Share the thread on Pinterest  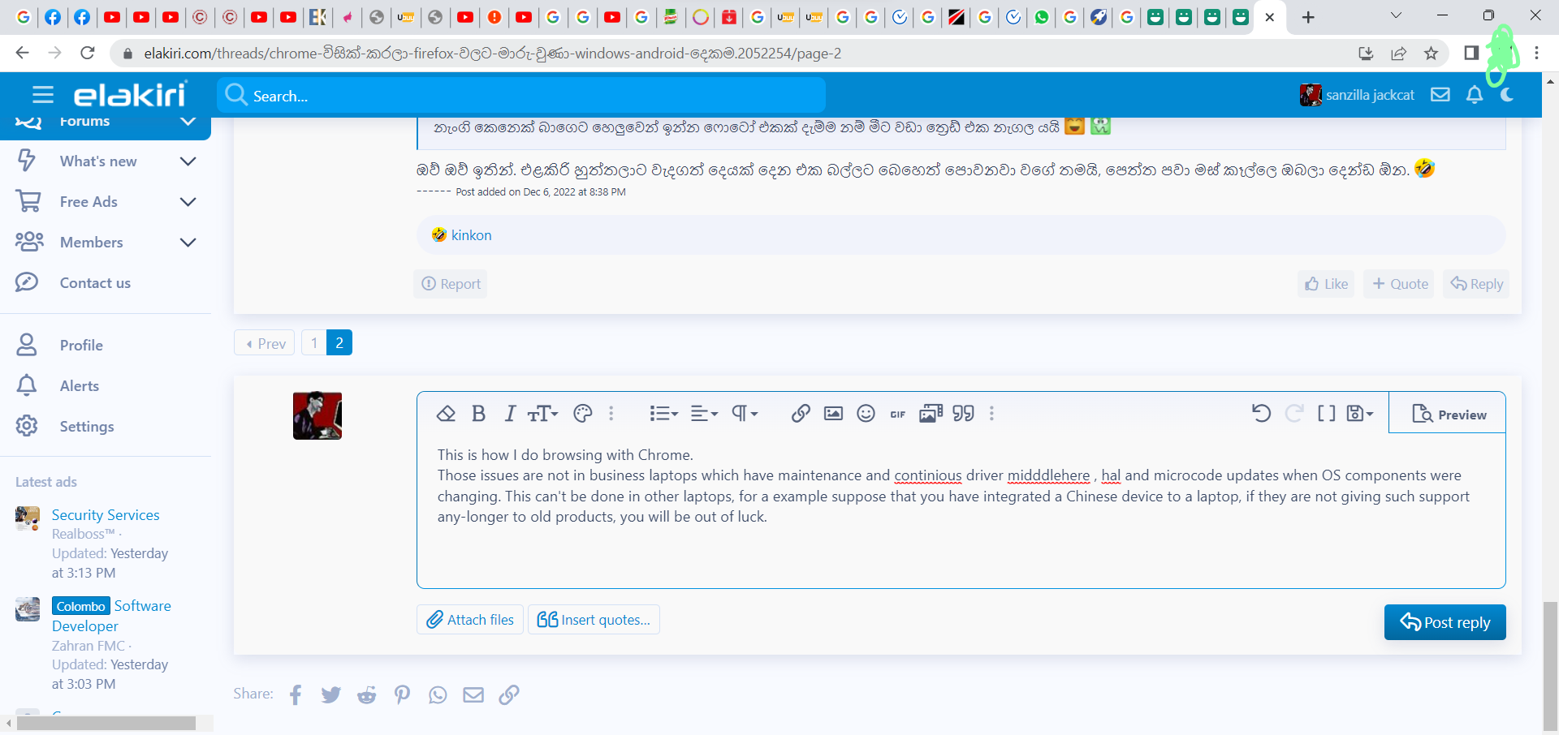point(402,695)
